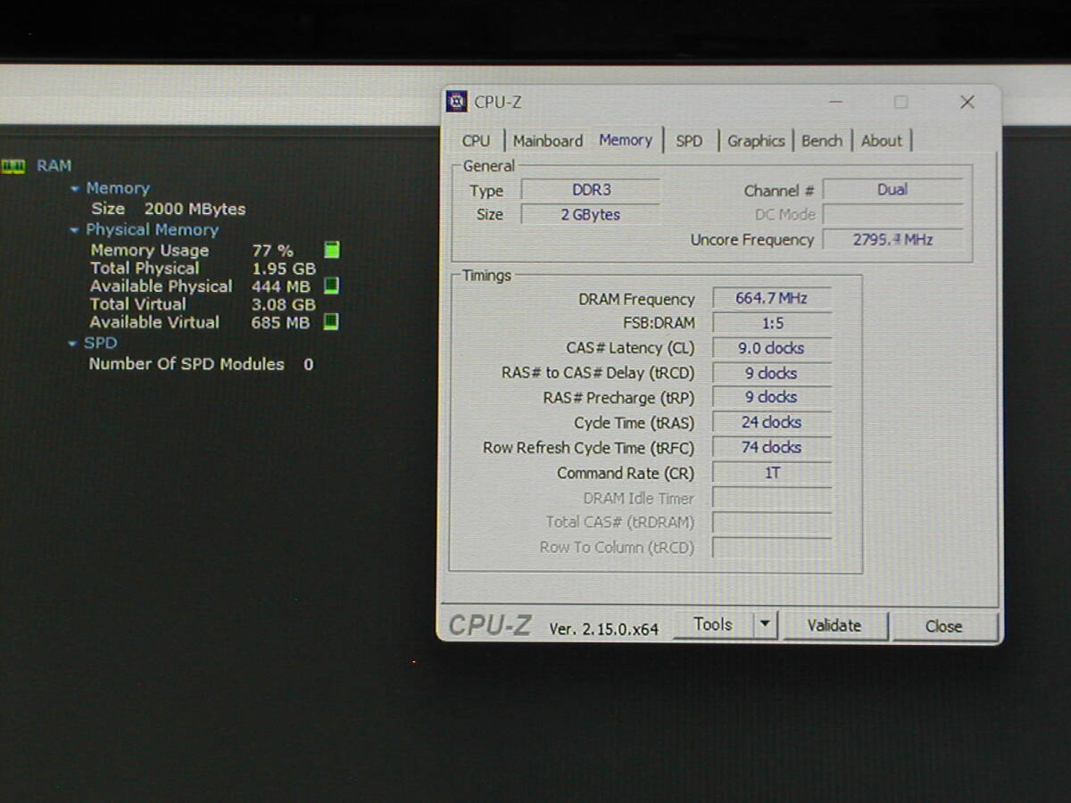Collapse the Physical Memory section
This screenshot has width=1071, height=803.
[x=75, y=230]
